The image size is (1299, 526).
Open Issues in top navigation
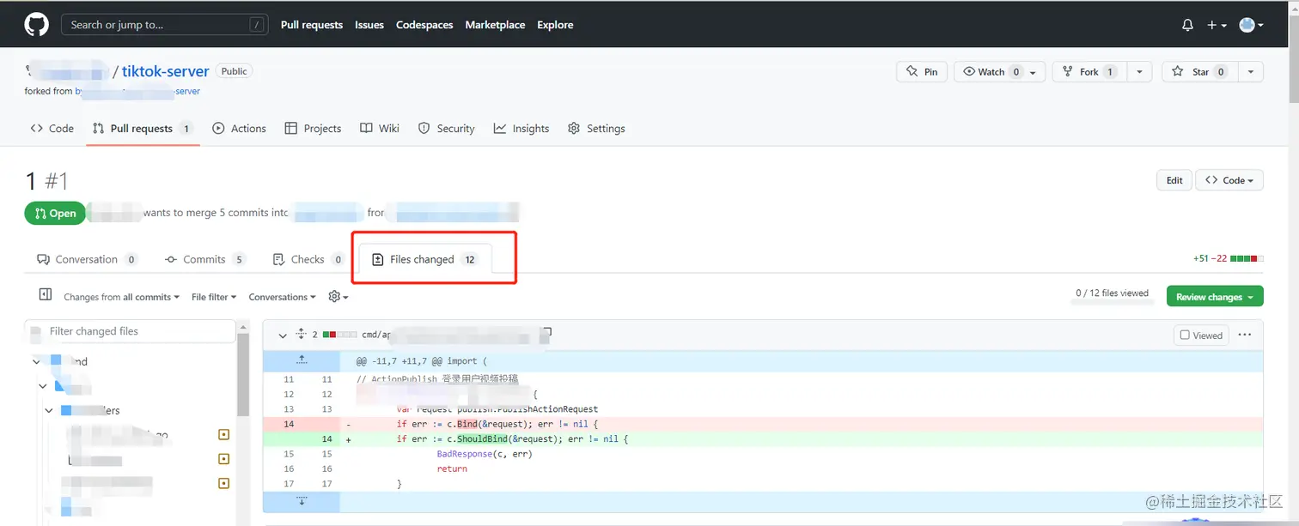pos(369,25)
